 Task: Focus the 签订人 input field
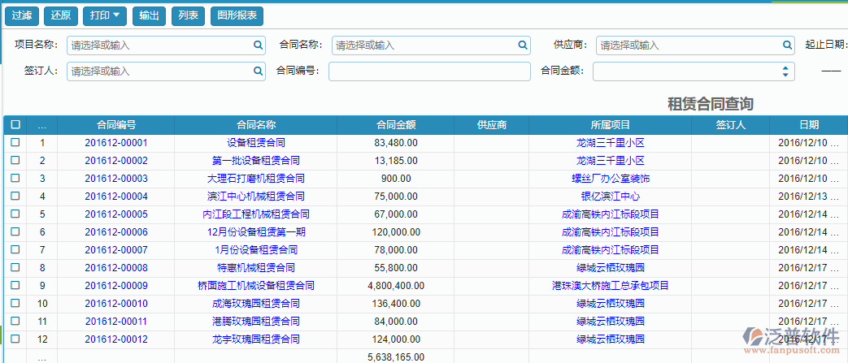click(166, 71)
